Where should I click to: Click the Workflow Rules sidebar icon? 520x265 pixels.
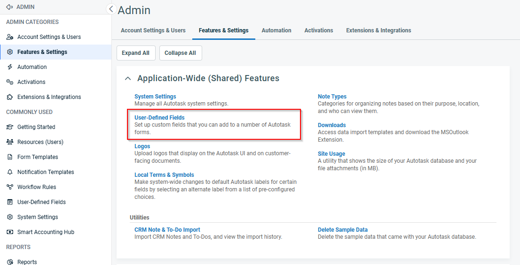[9, 187]
